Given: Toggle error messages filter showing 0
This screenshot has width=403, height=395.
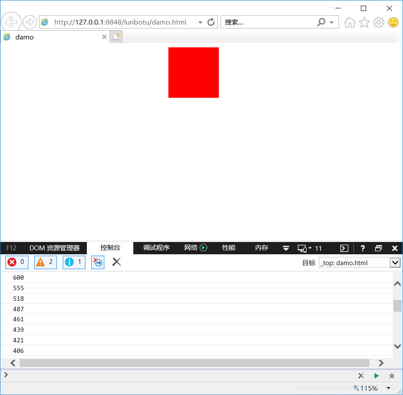Looking at the screenshot, I should (x=17, y=262).
